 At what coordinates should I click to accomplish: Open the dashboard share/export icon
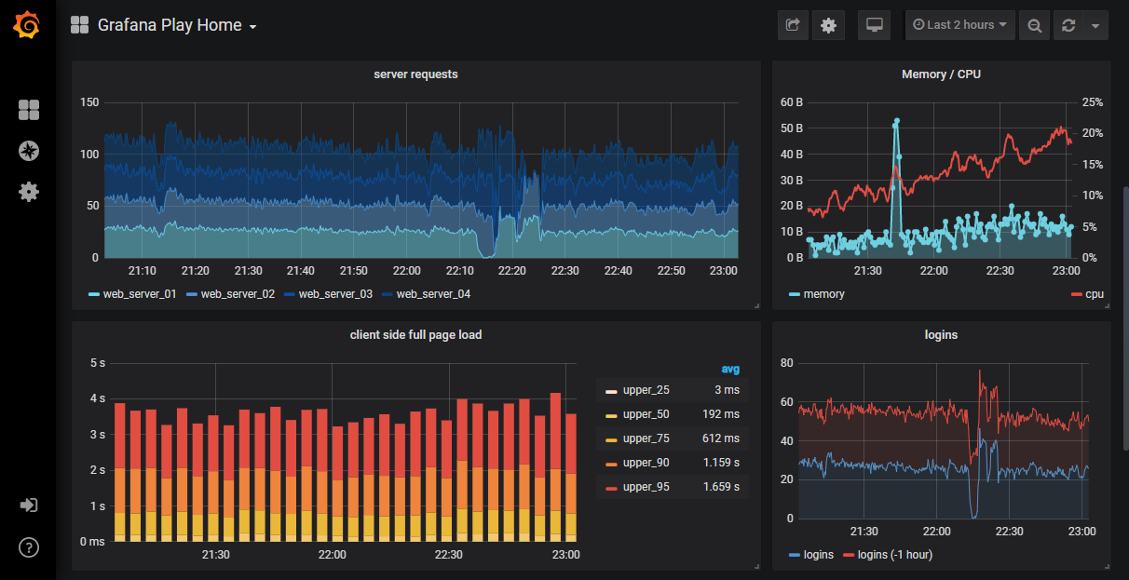tap(793, 25)
